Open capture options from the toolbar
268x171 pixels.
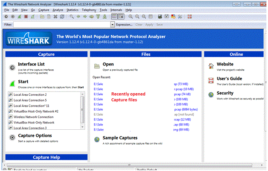13,17
